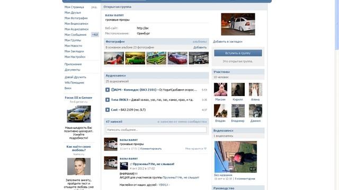Open Мои Настройки in the sidebar
Viewport: 339px width, 190px height.
[75, 57]
